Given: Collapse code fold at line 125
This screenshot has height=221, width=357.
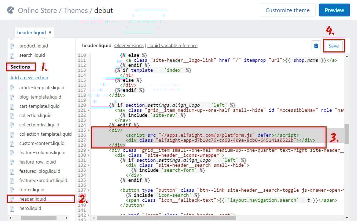Looking at the screenshot, I should point(89,130).
